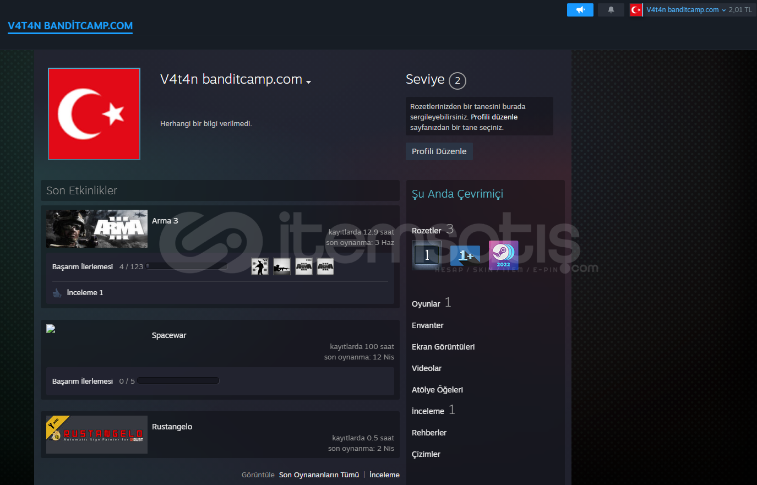This screenshot has height=485, width=757.
Task: Open the Atölye Öğeleri link
Action: [x=437, y=390]
